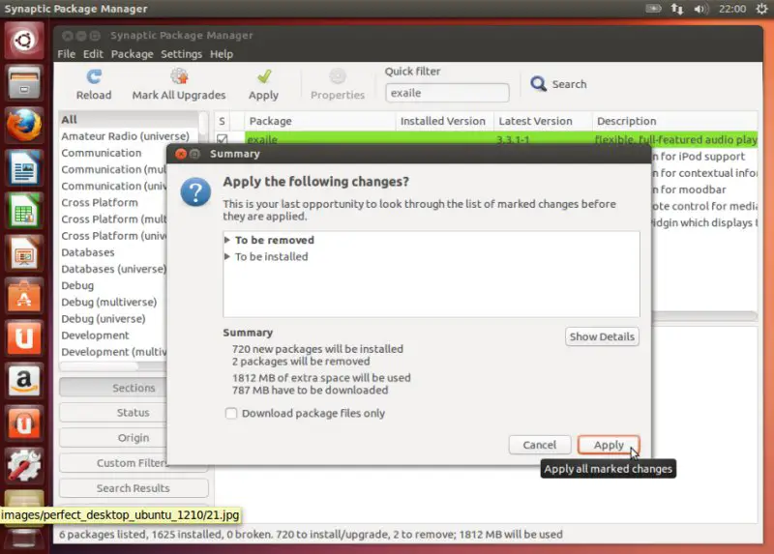Open Ubuntu One Music launcher icon
The height and width of the screenshot is (554, 774).
23,423
